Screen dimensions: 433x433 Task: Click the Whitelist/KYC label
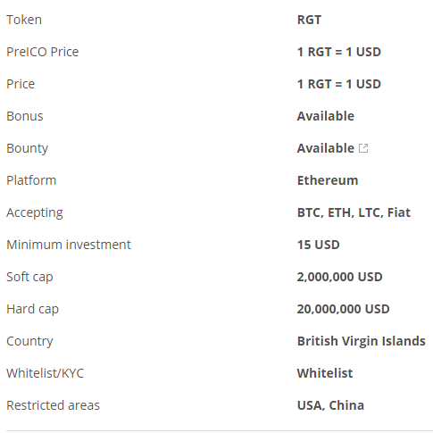tap(46, 373)
